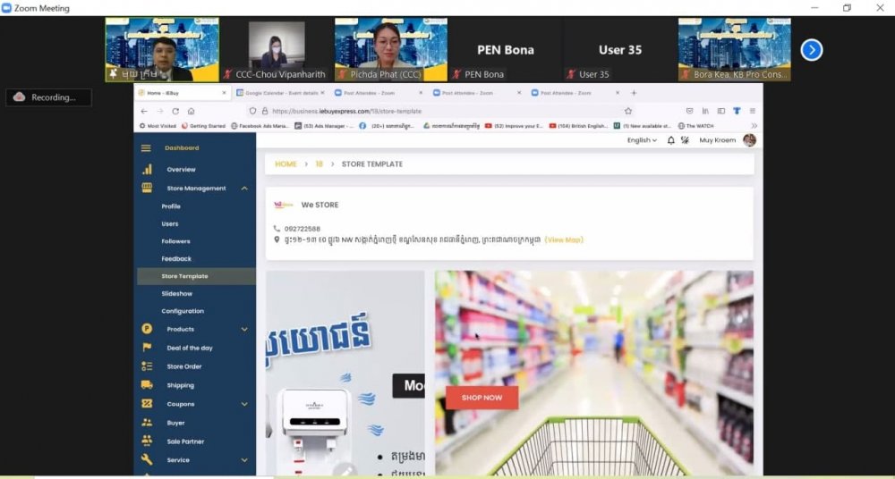Open Configuration under Store Management

(x=183, y=311)
